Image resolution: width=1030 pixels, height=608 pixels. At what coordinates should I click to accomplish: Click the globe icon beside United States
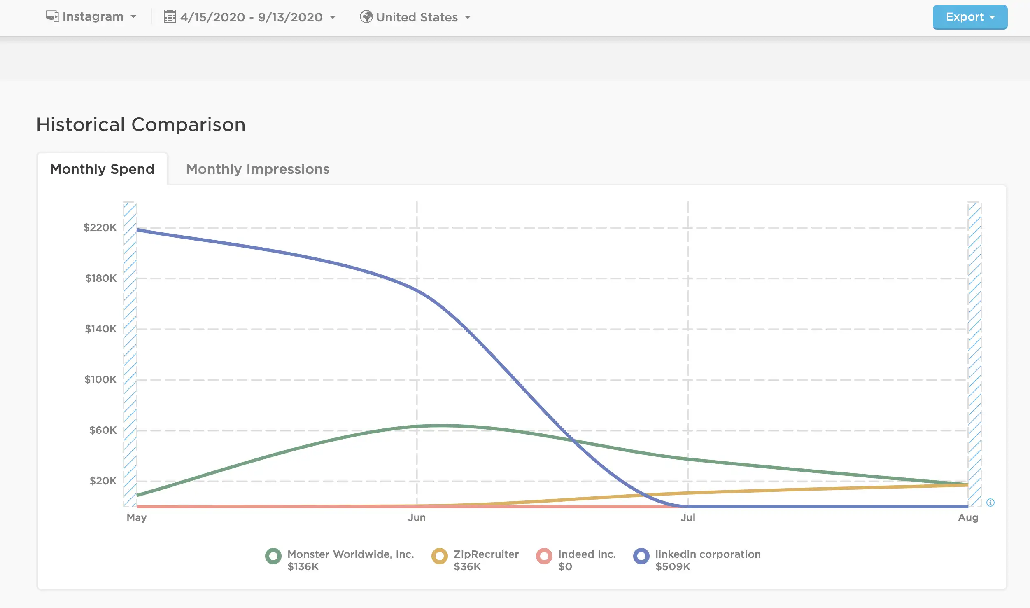366,17
